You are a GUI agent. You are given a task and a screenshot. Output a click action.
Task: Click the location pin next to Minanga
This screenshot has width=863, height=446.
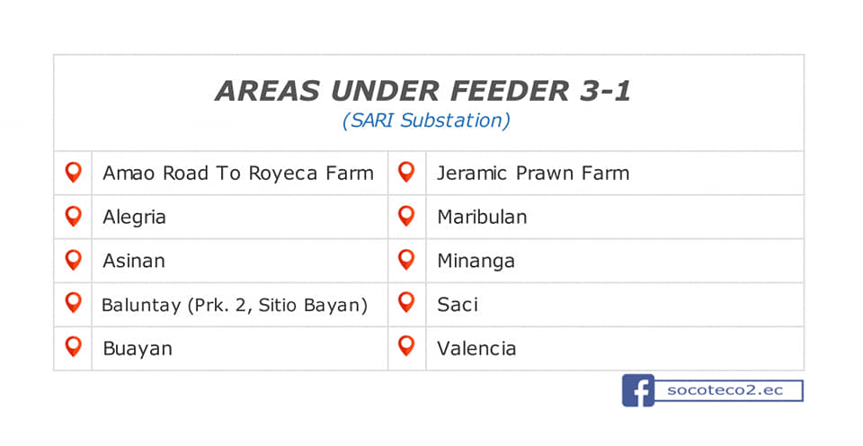[406, 259]
